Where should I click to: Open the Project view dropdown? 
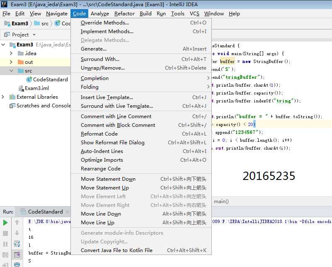point(34,35)
